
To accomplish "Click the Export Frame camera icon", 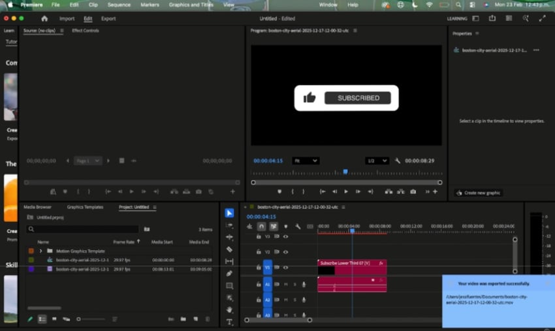I will point(413,192).
